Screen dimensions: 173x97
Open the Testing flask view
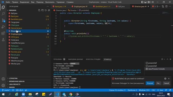point(3,40)
